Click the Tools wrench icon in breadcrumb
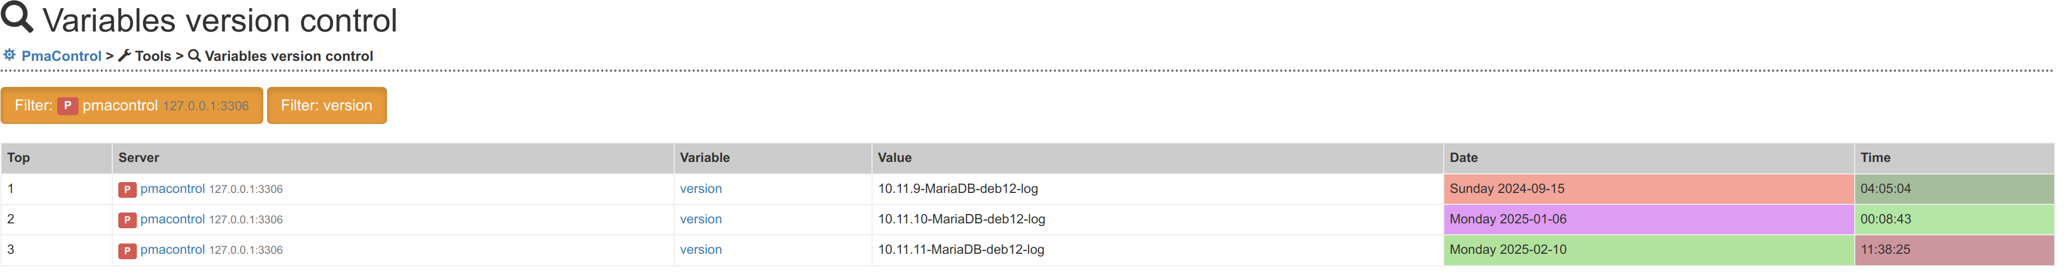2064x275 pixels. point(124,56)
